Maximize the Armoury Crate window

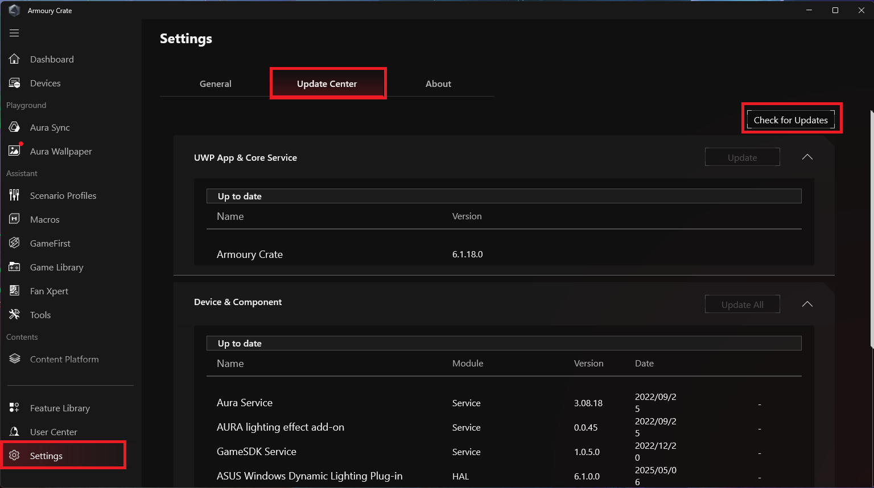[x=835, y=10]
